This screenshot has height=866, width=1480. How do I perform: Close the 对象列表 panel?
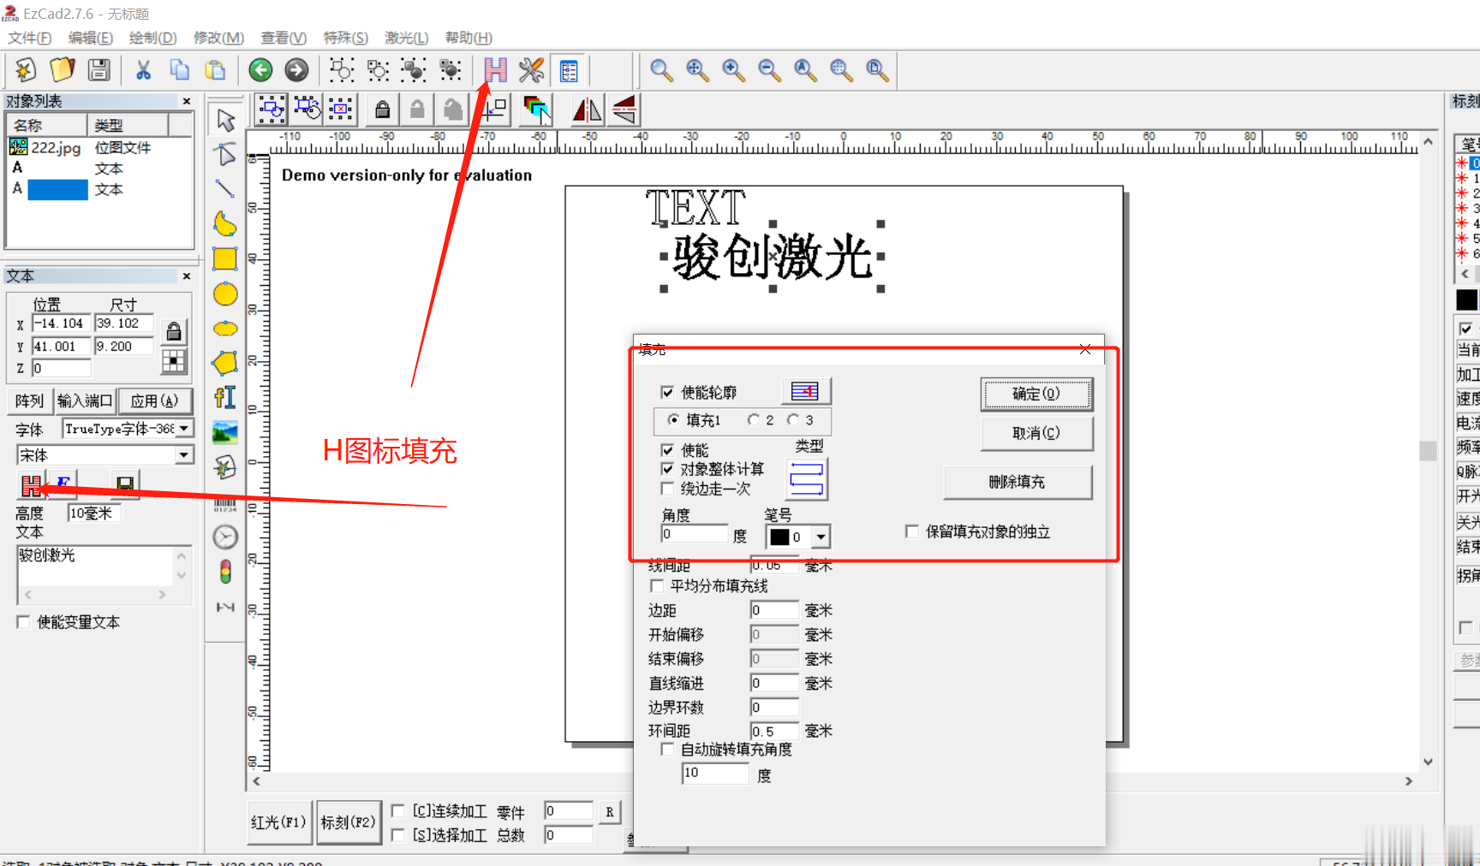[187, 101]
